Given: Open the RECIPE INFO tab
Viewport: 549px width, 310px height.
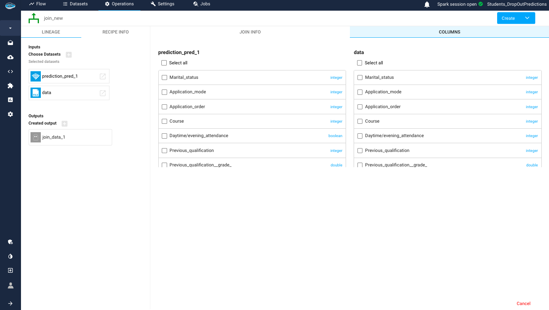Looking at the screenshot, I should (x=116, y=32).
